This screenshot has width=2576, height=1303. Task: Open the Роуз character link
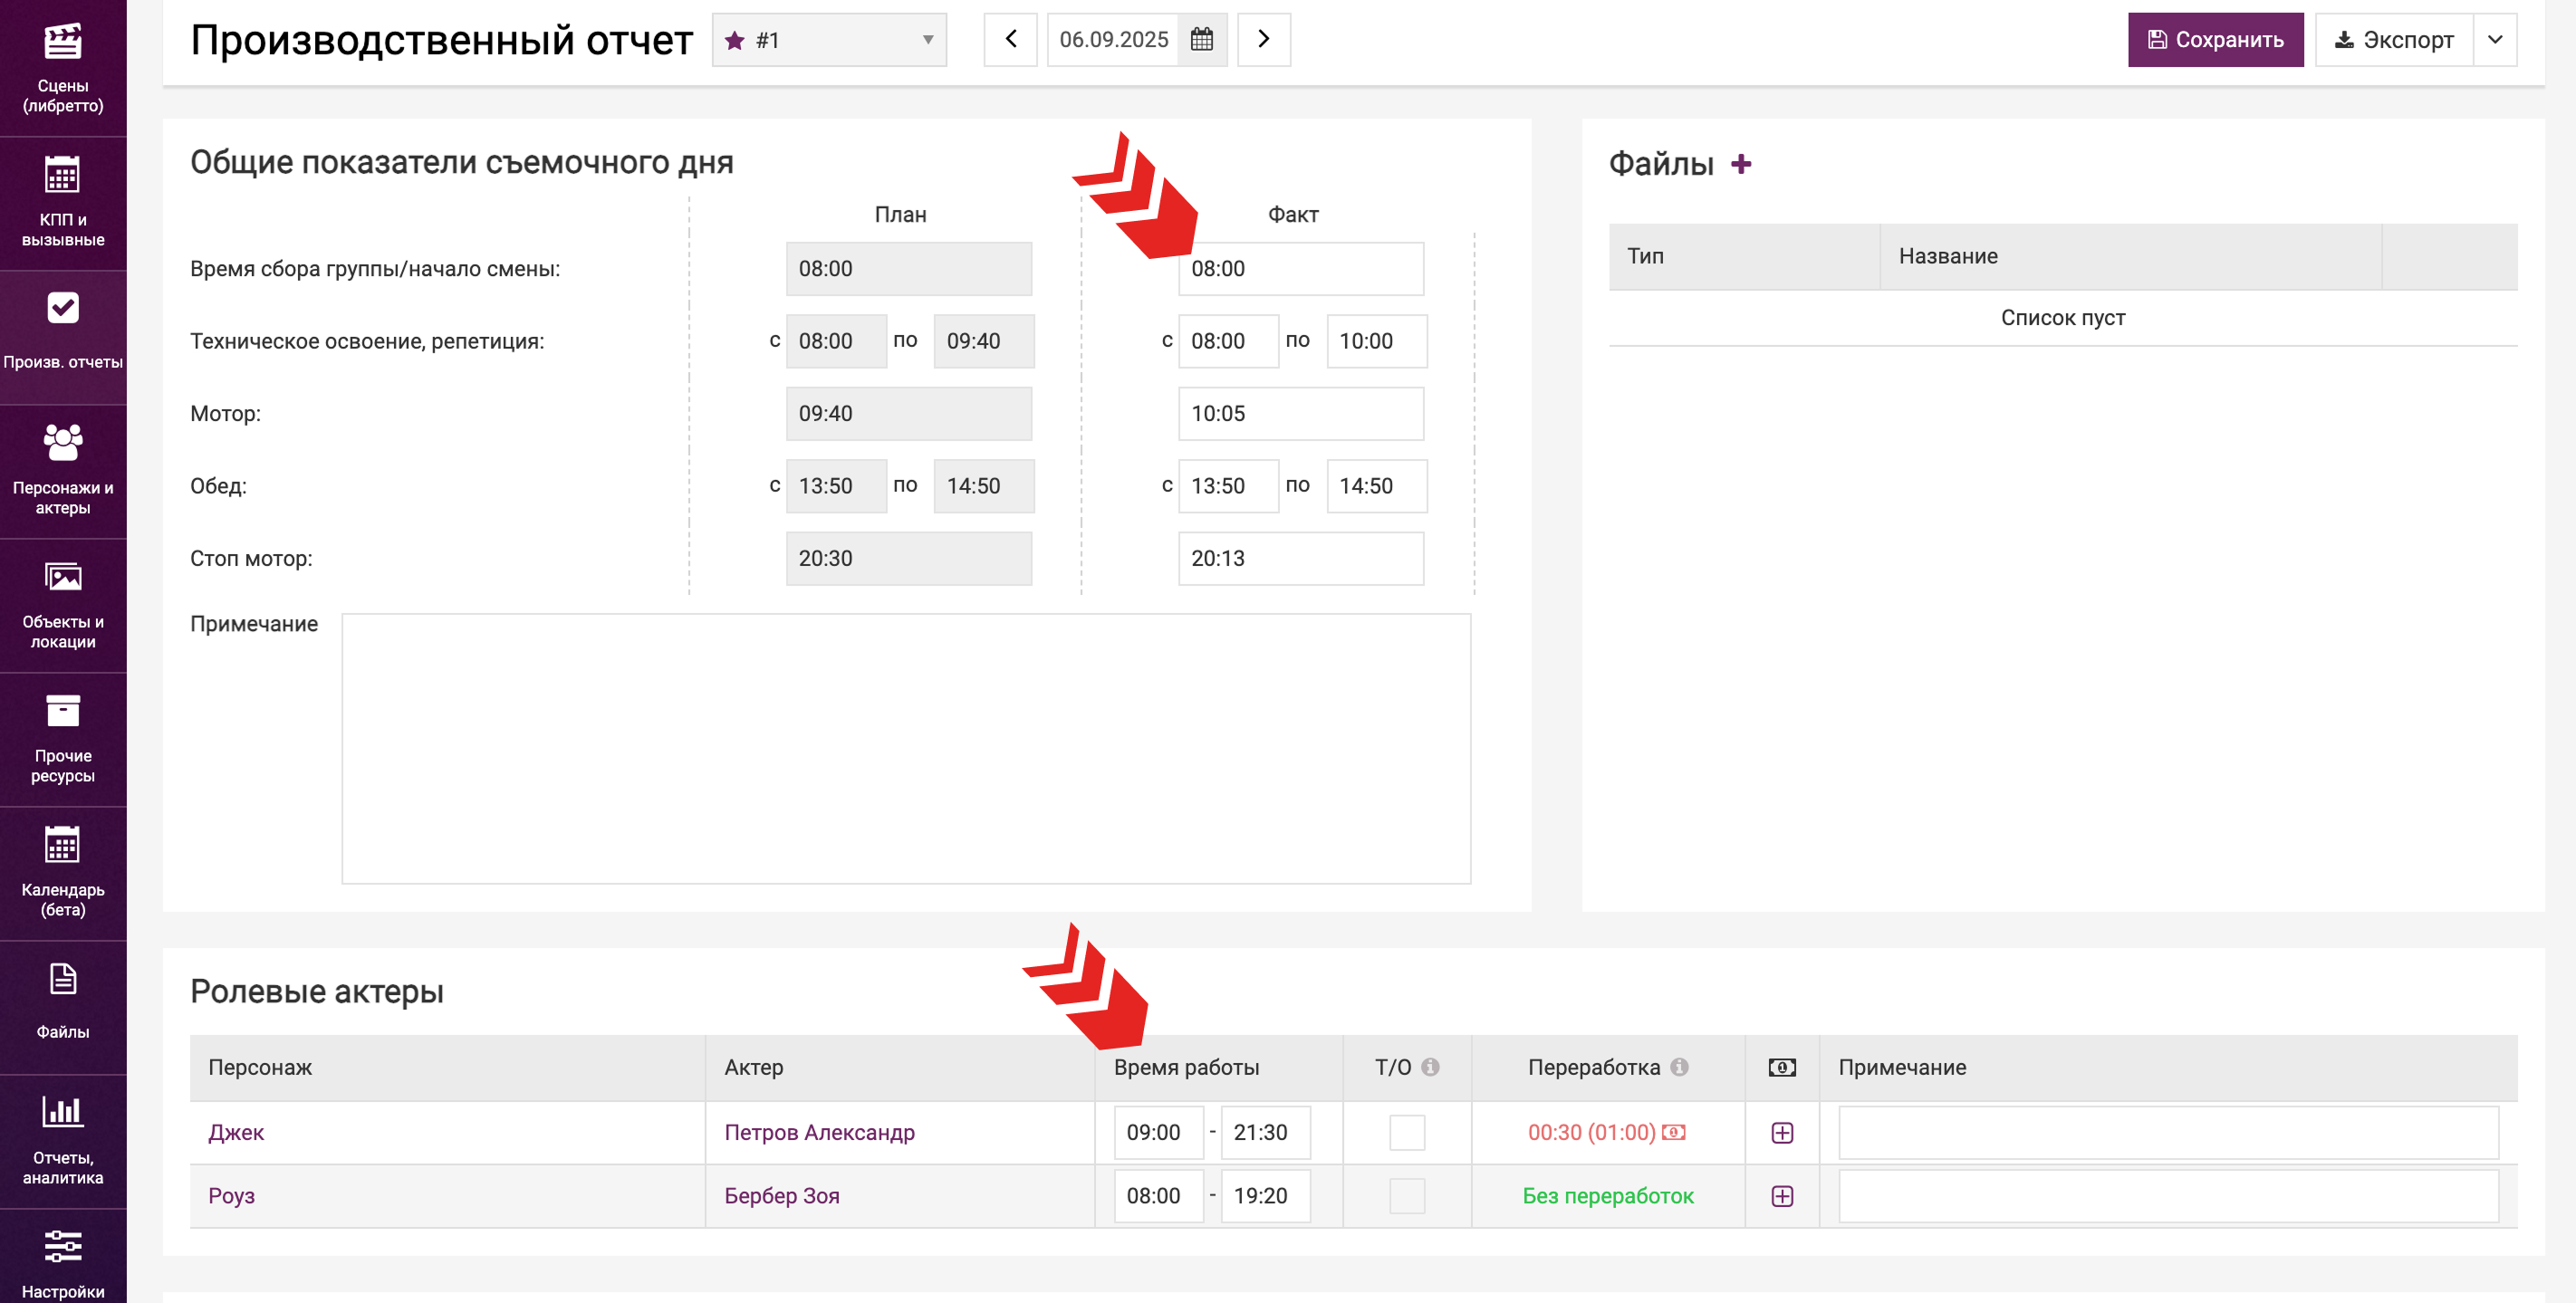click(x=231, y=1196)
